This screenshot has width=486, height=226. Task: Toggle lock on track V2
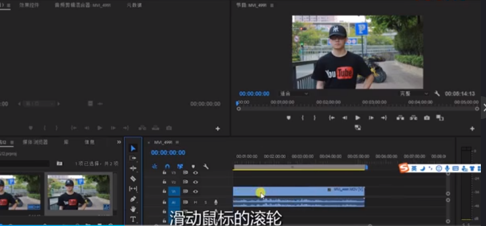coord(164,182)
